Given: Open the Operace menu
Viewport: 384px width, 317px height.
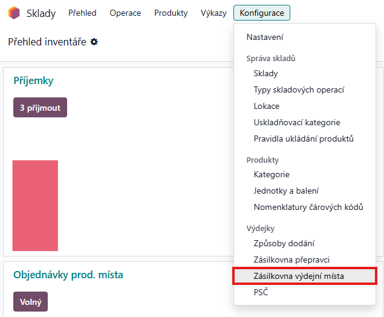Looking at the screenshot, I should click(x=125, y=13).
